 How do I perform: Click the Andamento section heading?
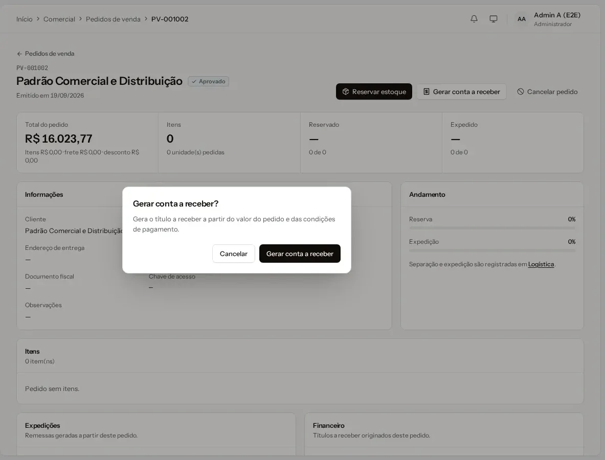coord(427,195)
